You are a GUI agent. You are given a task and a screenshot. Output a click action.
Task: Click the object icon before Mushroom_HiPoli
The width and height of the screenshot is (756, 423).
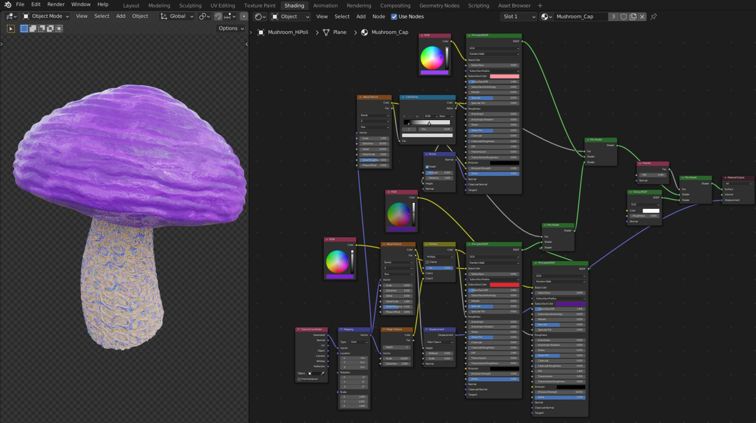click(x=260, y=32)
